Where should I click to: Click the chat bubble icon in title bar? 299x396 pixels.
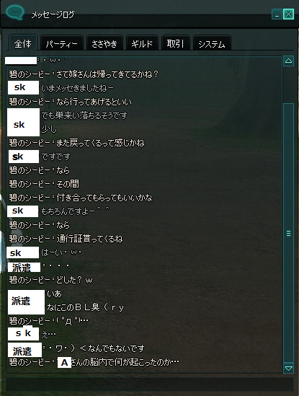tap(15, 12)
